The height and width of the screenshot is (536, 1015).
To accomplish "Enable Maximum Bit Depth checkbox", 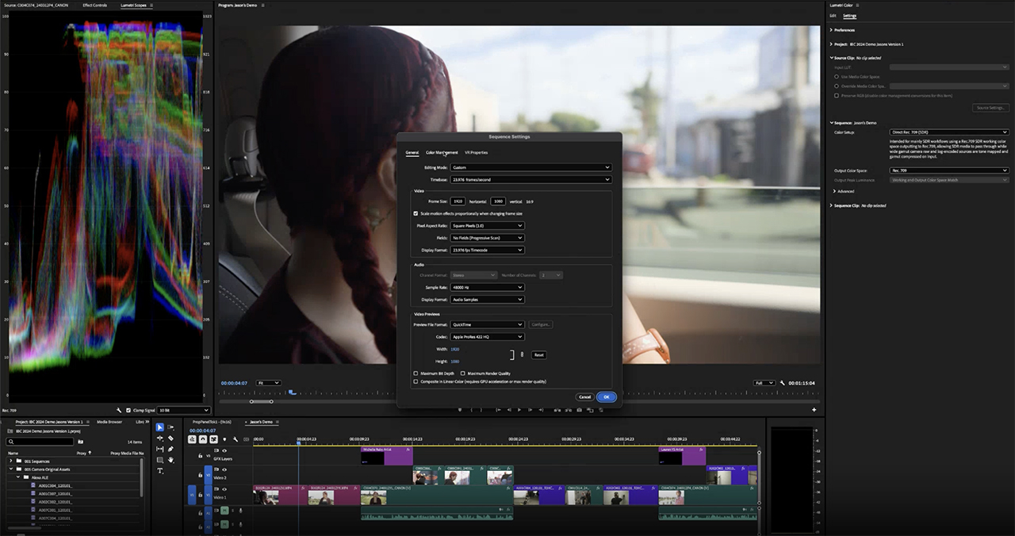I will (416, 373).
